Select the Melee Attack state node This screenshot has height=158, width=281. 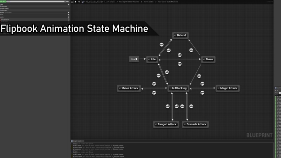[x=129, y=88]
